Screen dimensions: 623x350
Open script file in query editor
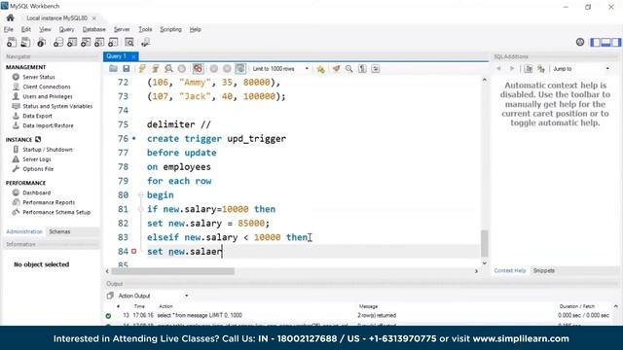113,69
